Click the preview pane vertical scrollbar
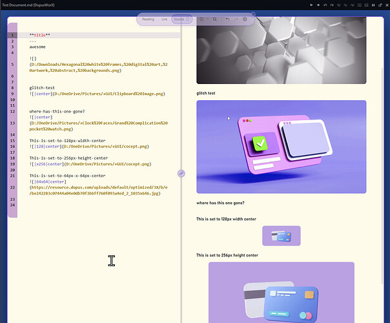Image resolution: width=390 pixels, height=323 pixels. [x=382, y=176]
